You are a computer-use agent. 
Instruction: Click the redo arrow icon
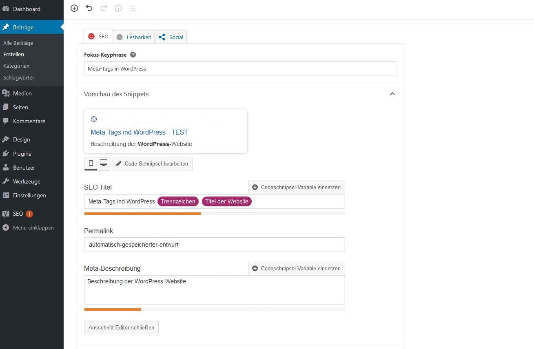[104, 8]
